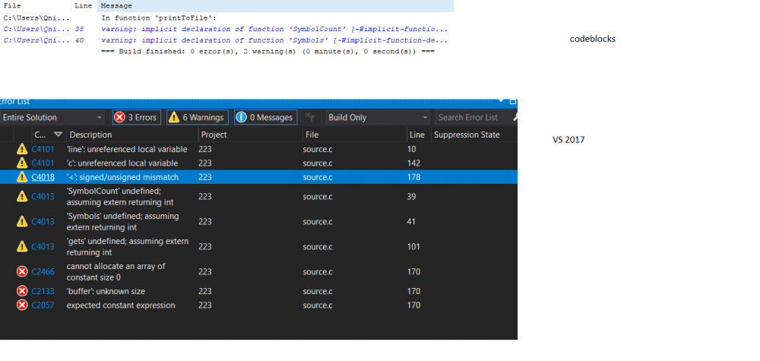The image size is (760, 361).
Task: Open the Build Only filter dropdown
Action: 377,117
